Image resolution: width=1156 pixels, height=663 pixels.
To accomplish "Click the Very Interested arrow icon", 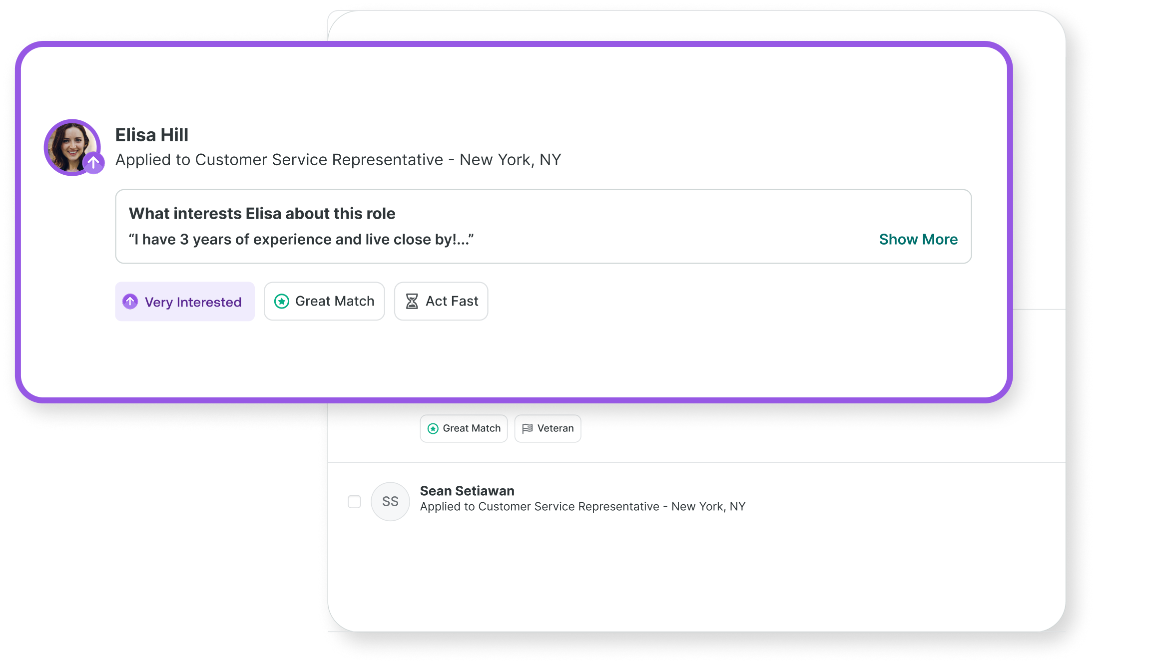I will [130, 302].
